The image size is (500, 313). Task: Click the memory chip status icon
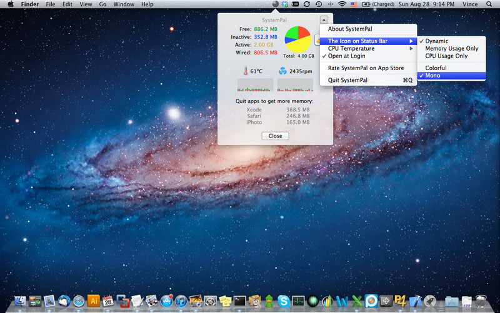click(x=295, y=4)
